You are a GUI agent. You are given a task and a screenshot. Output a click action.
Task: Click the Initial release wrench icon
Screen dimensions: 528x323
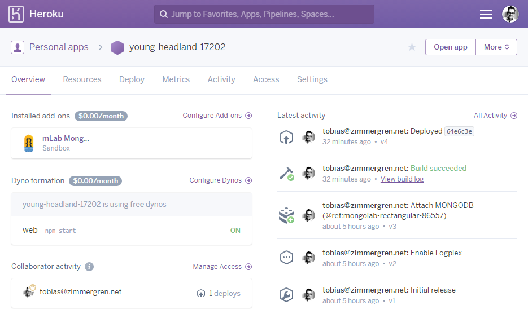click(286, 295)
